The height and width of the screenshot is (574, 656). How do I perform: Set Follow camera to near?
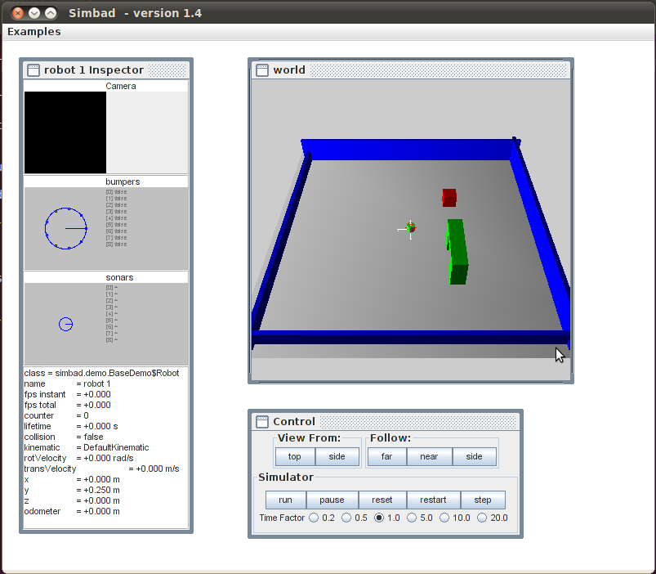[x=431, y=456]
